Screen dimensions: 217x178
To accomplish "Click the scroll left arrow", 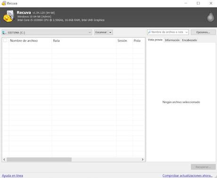I will tap(4, 160).
